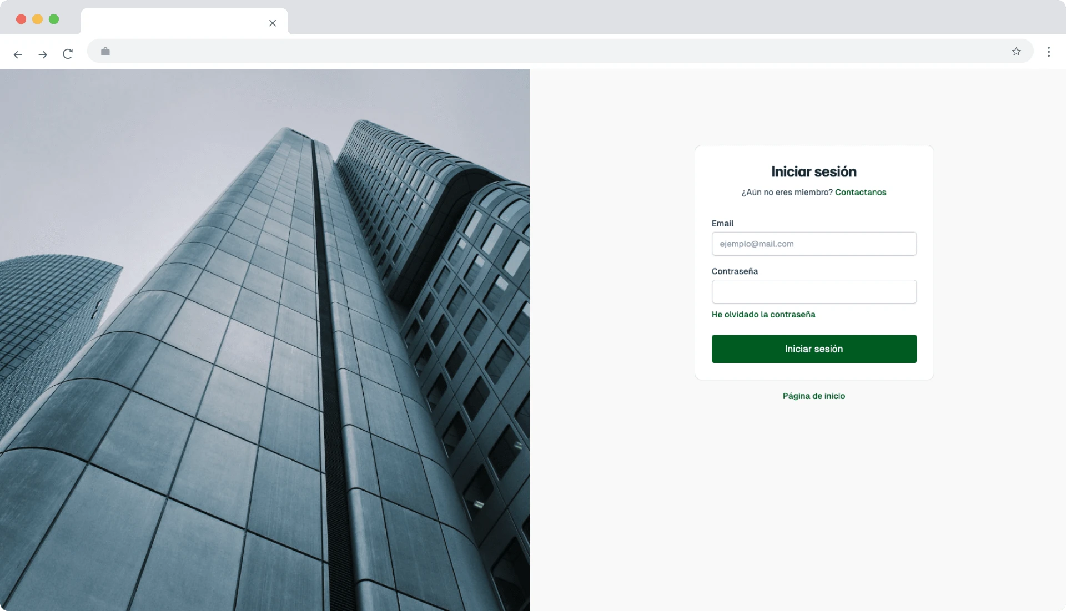The height and width of the screenshot is (611, 1066).
Task: Click the green maximize window button
Action: pos(54,19)
